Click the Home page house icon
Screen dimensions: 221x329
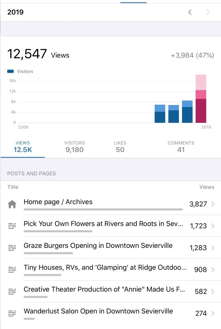point(12,204)
